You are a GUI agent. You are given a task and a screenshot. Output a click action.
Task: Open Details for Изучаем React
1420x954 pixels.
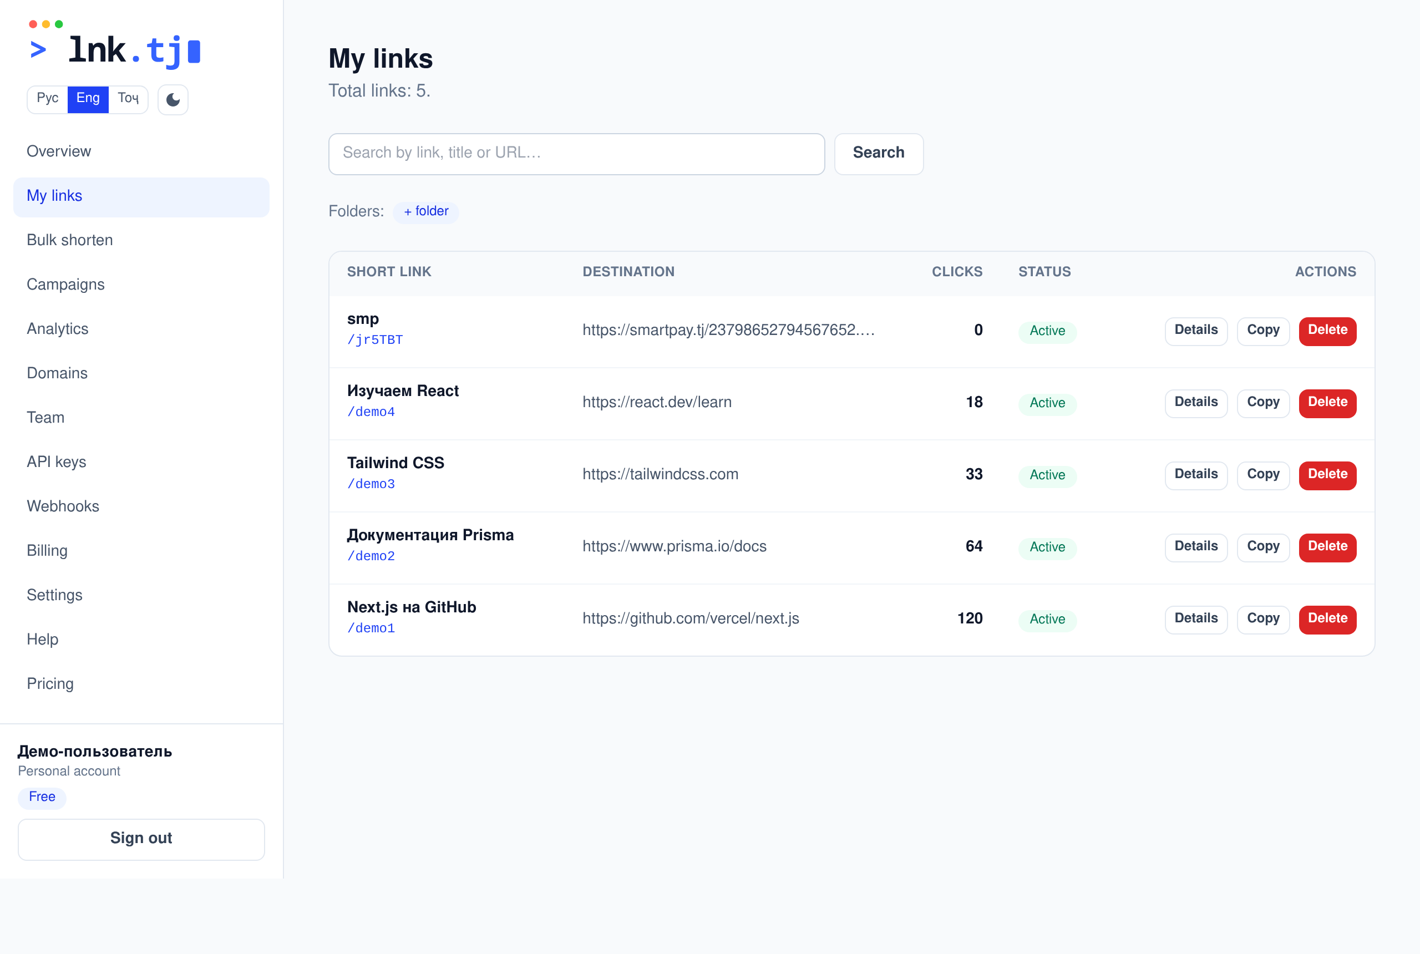click(1196, 403)
